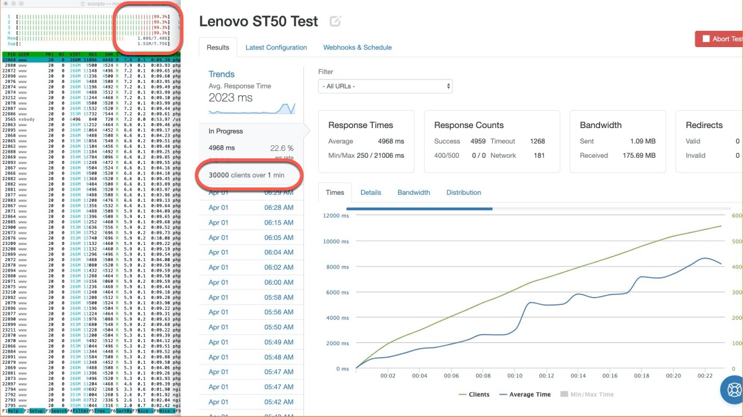
Task: Switch to the Latest Configuration tab
Action: pyautogui.click(x=276, y=47)
